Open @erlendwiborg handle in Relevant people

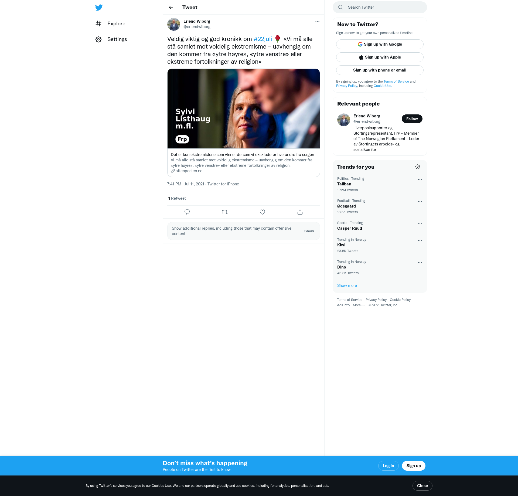click(367, 121)
